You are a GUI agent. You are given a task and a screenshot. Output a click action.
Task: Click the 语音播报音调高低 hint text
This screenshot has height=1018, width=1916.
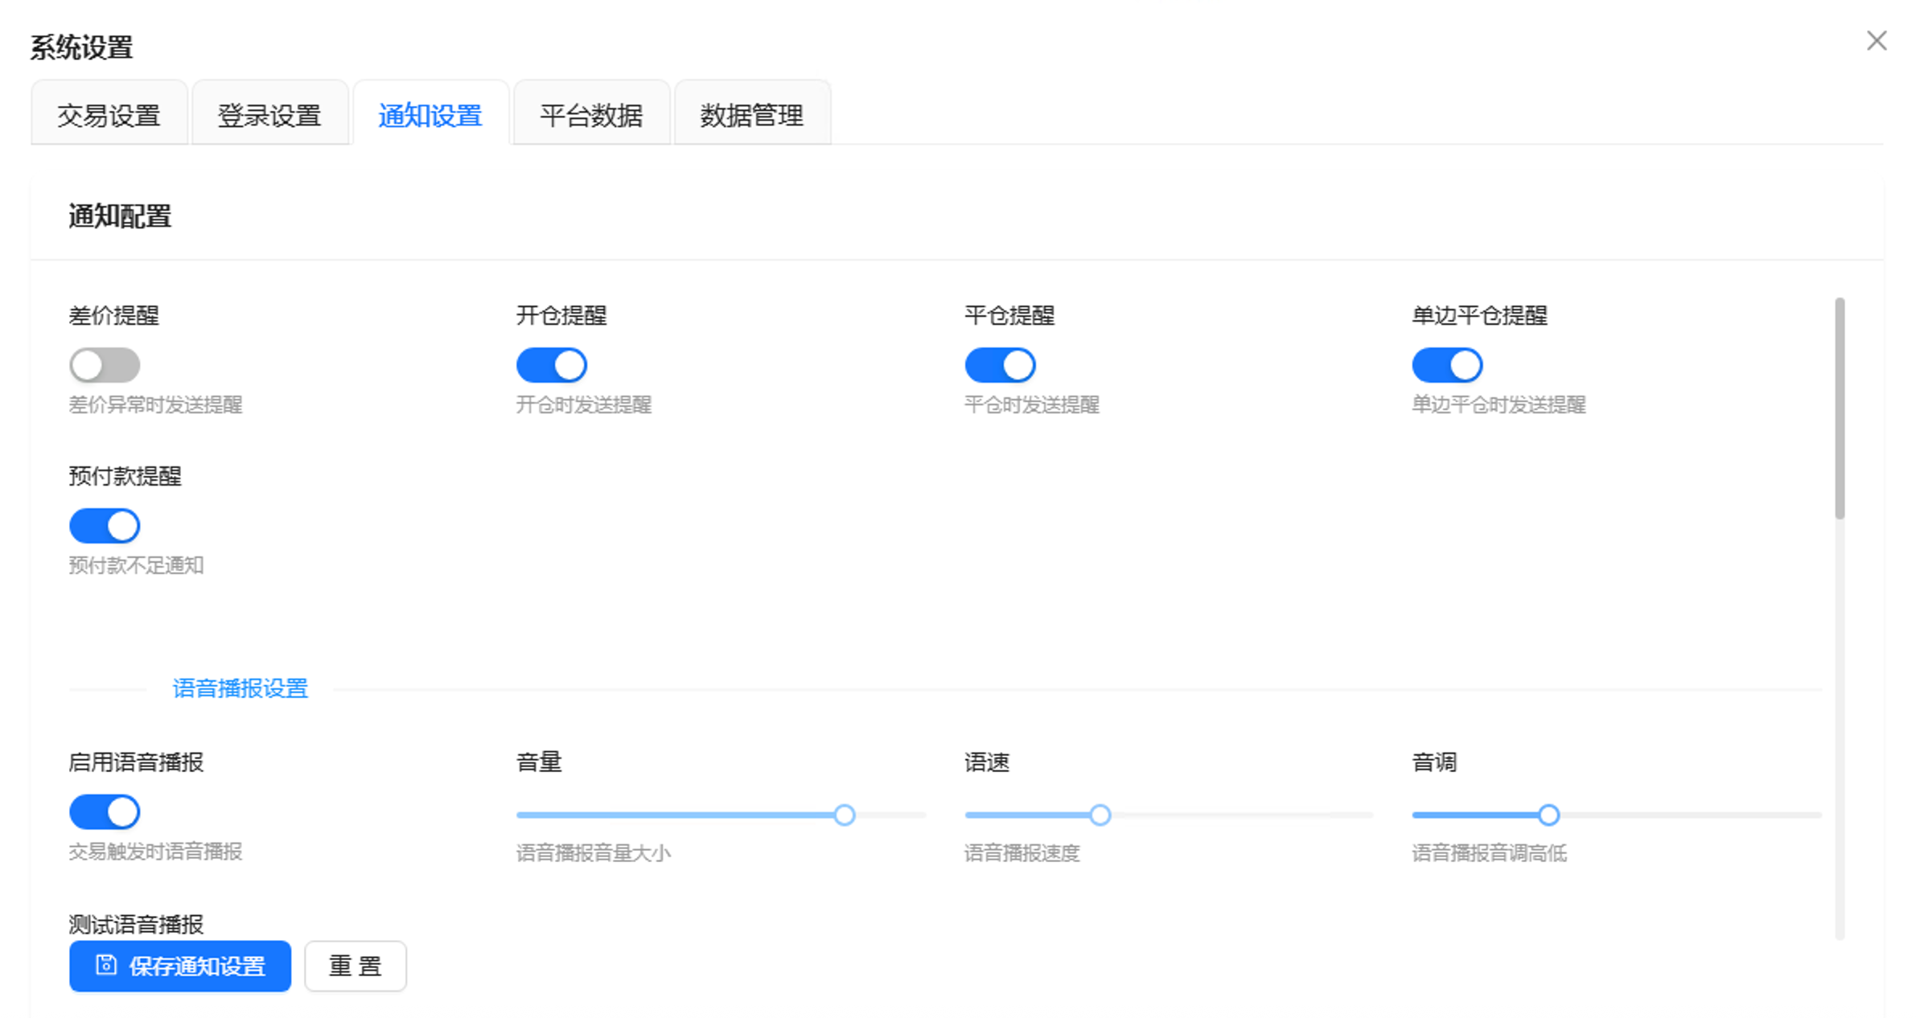click(1489, 852)
